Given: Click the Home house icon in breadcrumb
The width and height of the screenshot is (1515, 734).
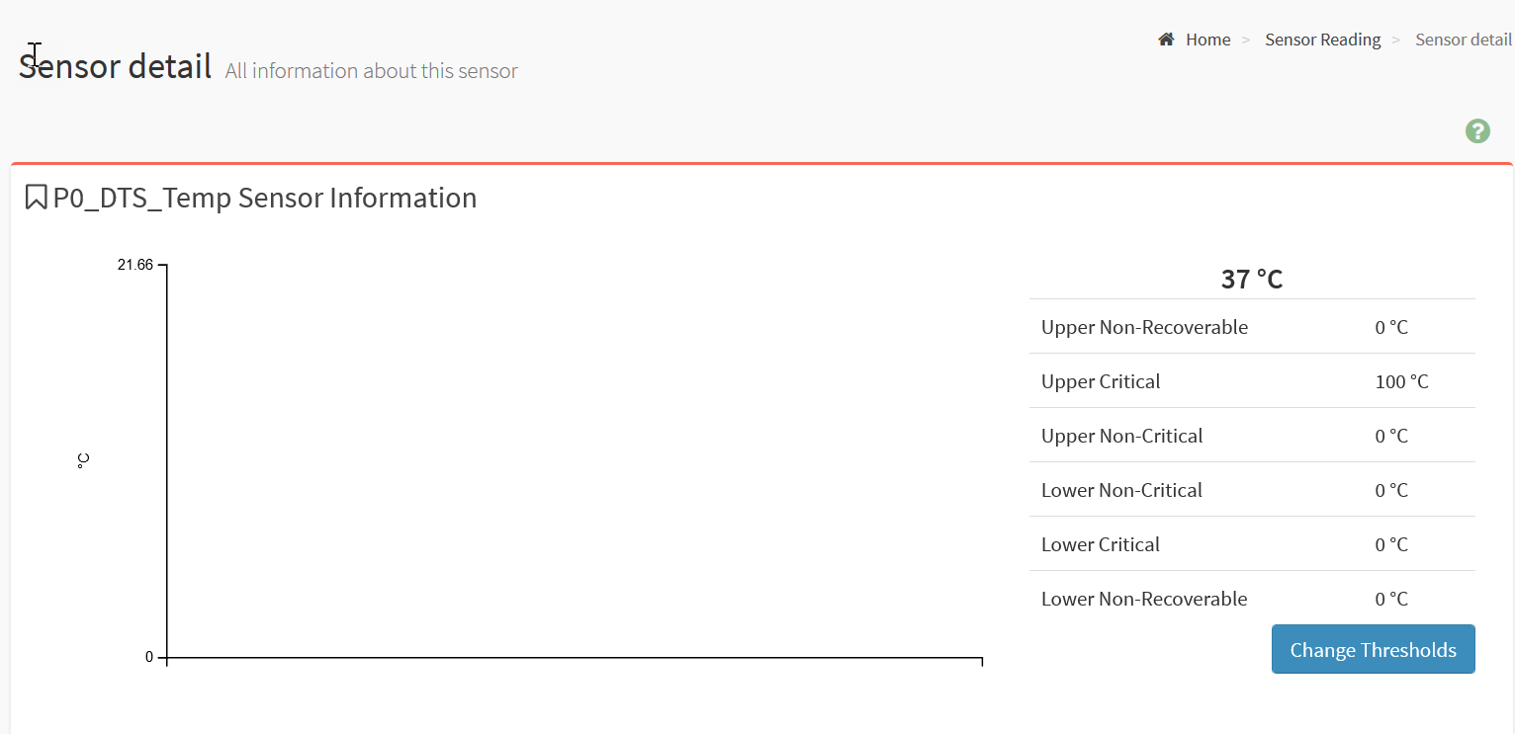Looking at the screenshot, I should point(1167,40).
